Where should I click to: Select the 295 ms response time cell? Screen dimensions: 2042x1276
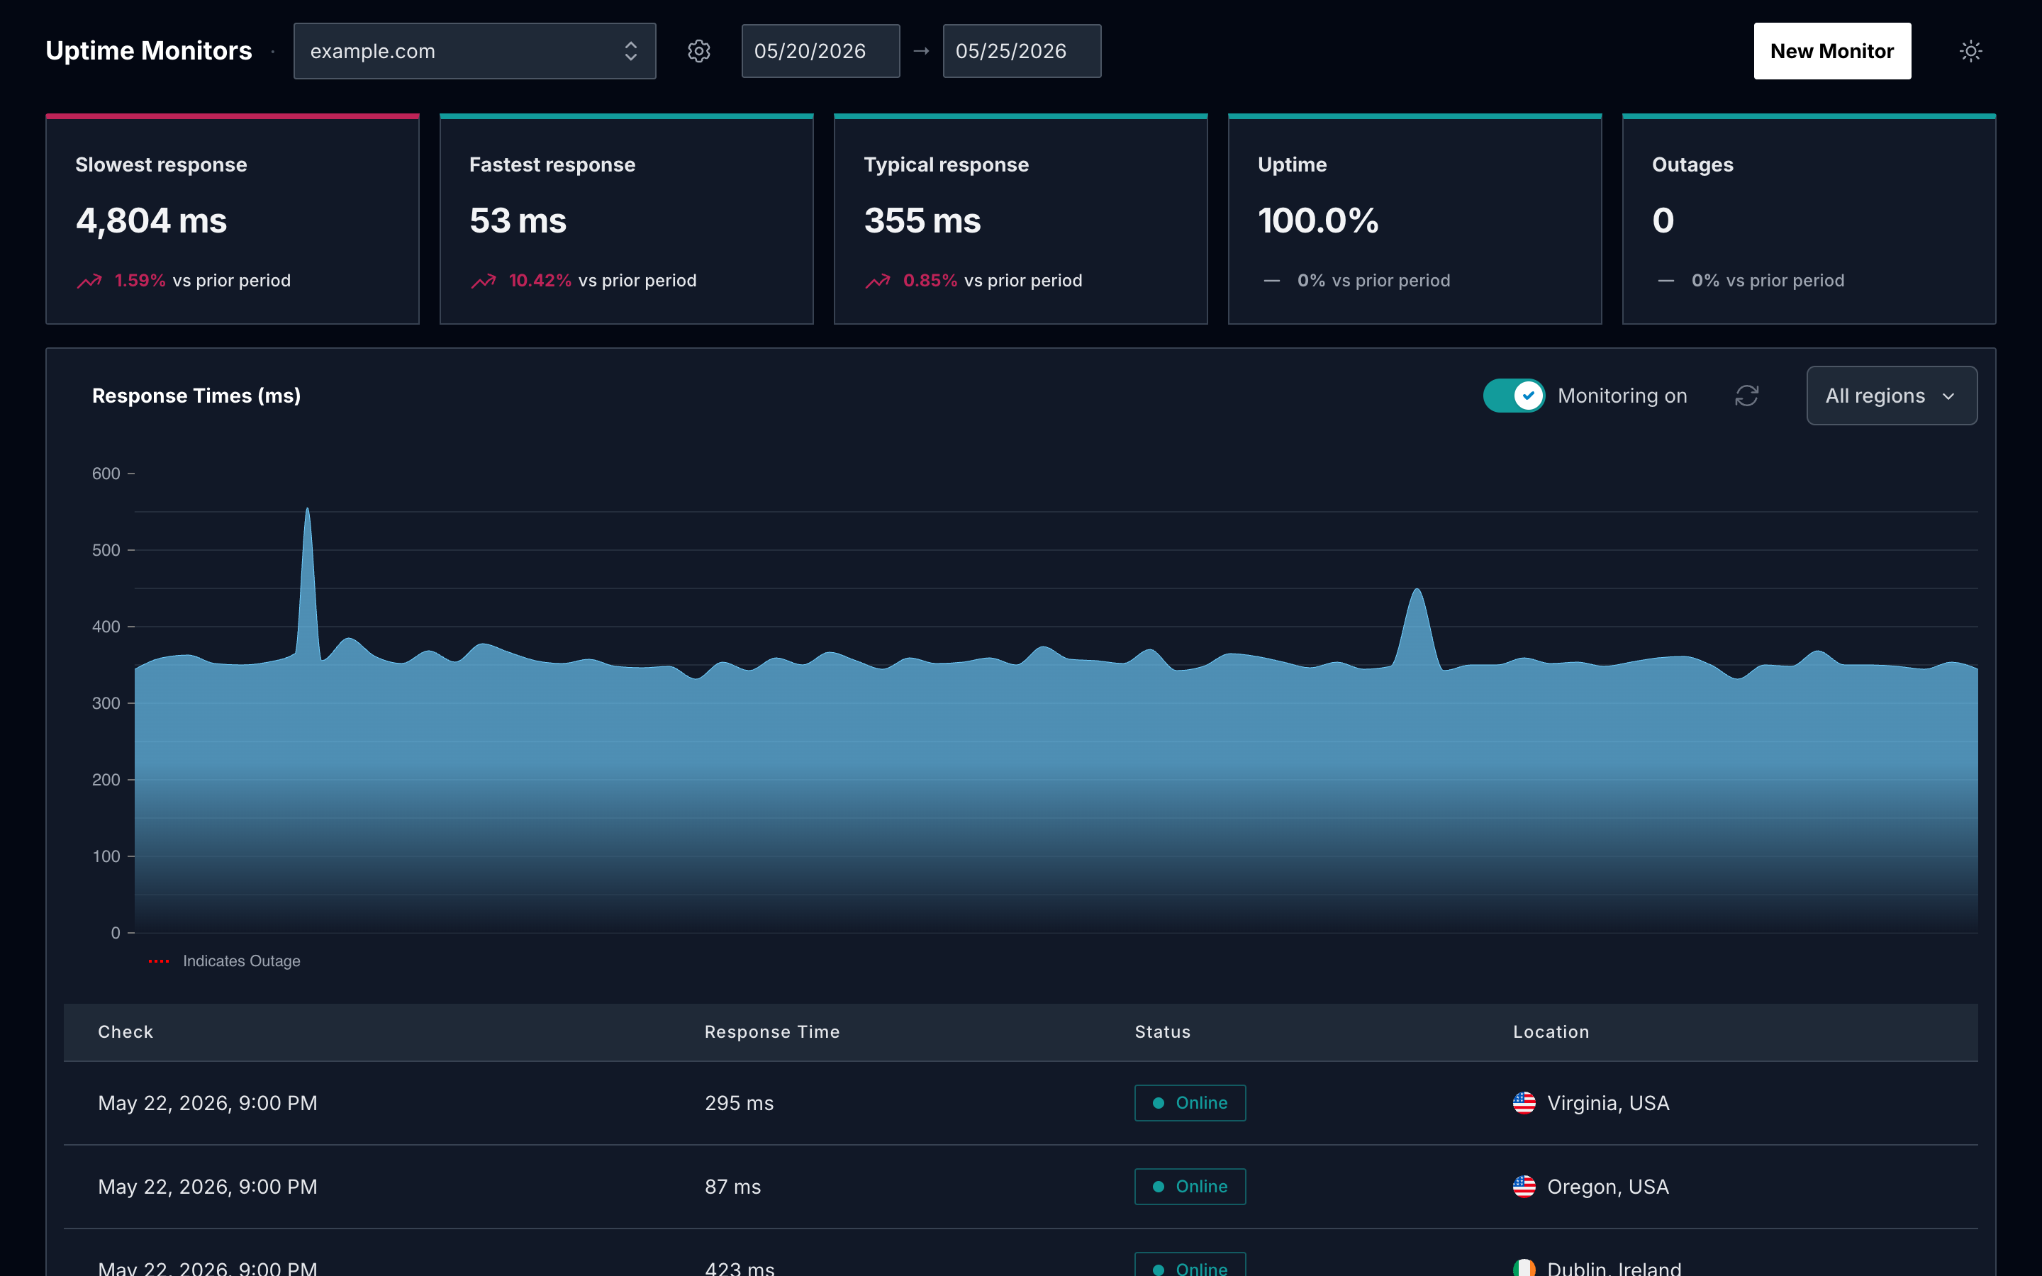pyautogui.click(x=740, y=1103)
